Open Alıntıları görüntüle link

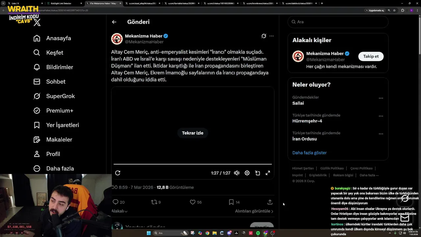254,211
